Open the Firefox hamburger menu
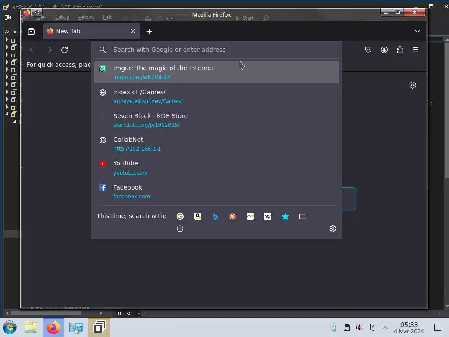The image size is (449, 337). [x=416, y=50]
